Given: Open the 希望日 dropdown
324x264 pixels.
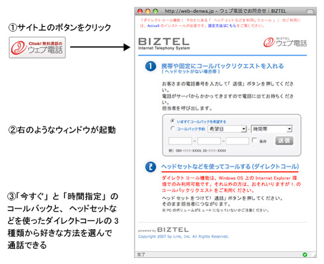Looking at the screenshot, I should point(227,129).
